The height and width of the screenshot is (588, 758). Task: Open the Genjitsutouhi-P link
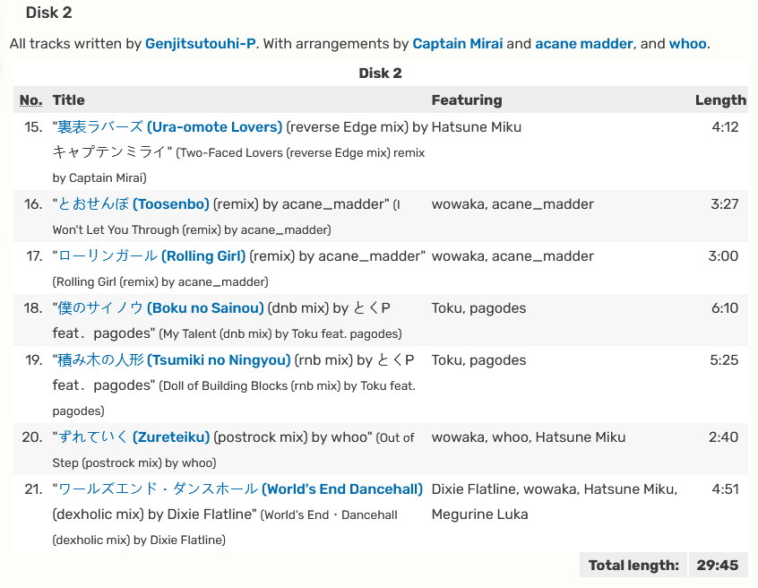pyautogui.click(x=200, y=44)
